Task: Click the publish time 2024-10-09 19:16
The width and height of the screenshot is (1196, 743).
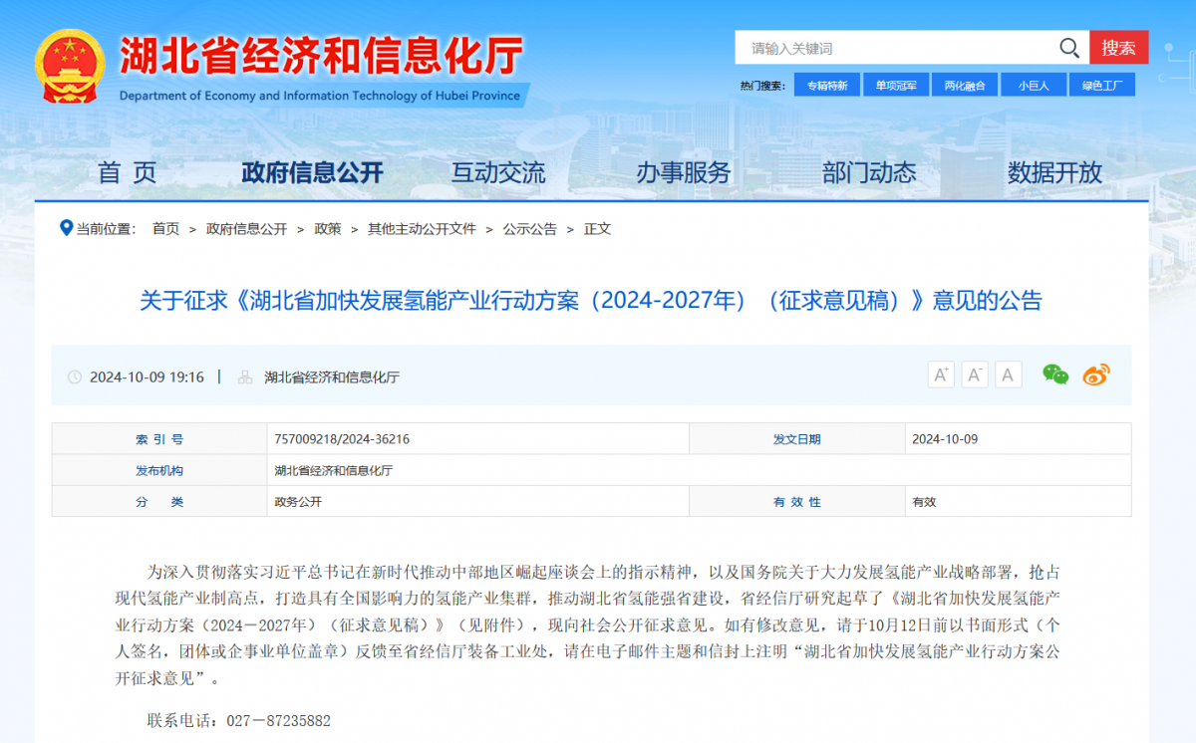Action: (147, 377)
